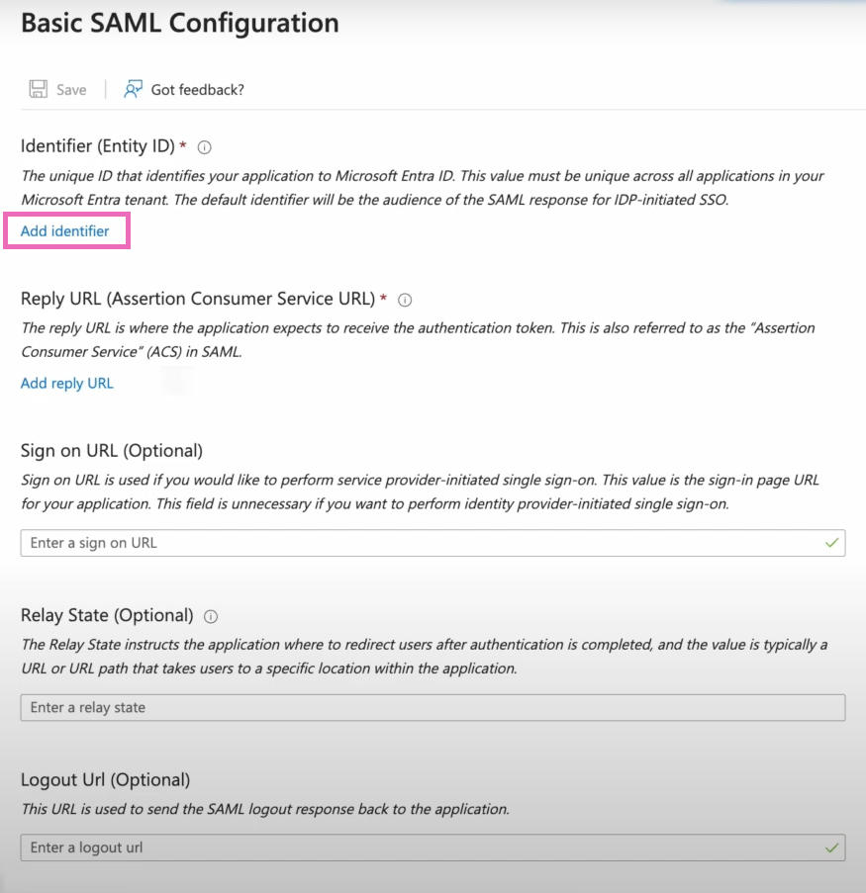Click the Save floppy disk icon
This screenshot has width=866, height=893.
(39, 89)
